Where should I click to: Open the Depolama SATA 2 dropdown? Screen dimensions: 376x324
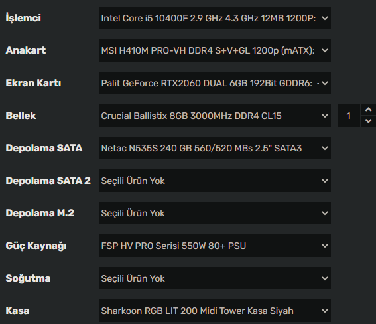point(215,181)
